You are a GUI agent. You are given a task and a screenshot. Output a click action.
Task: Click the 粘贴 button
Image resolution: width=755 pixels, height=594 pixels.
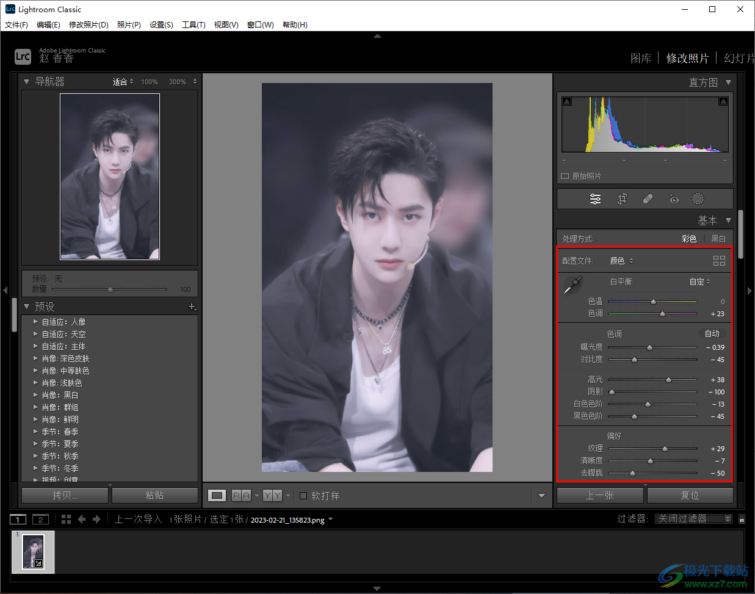point(155,495)
